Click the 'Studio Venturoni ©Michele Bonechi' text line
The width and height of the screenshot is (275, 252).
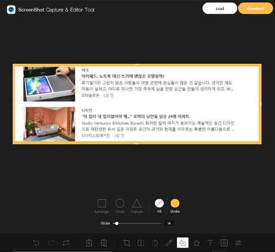(113, 123)
